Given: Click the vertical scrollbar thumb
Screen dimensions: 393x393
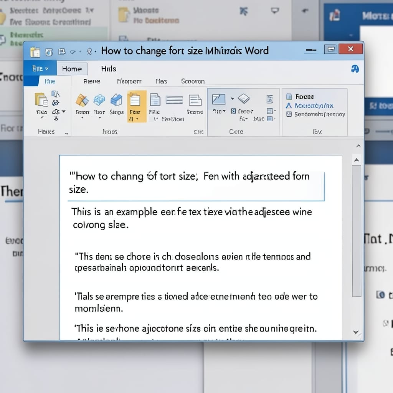Looking at the screenshot, I should tap(357, 231).
